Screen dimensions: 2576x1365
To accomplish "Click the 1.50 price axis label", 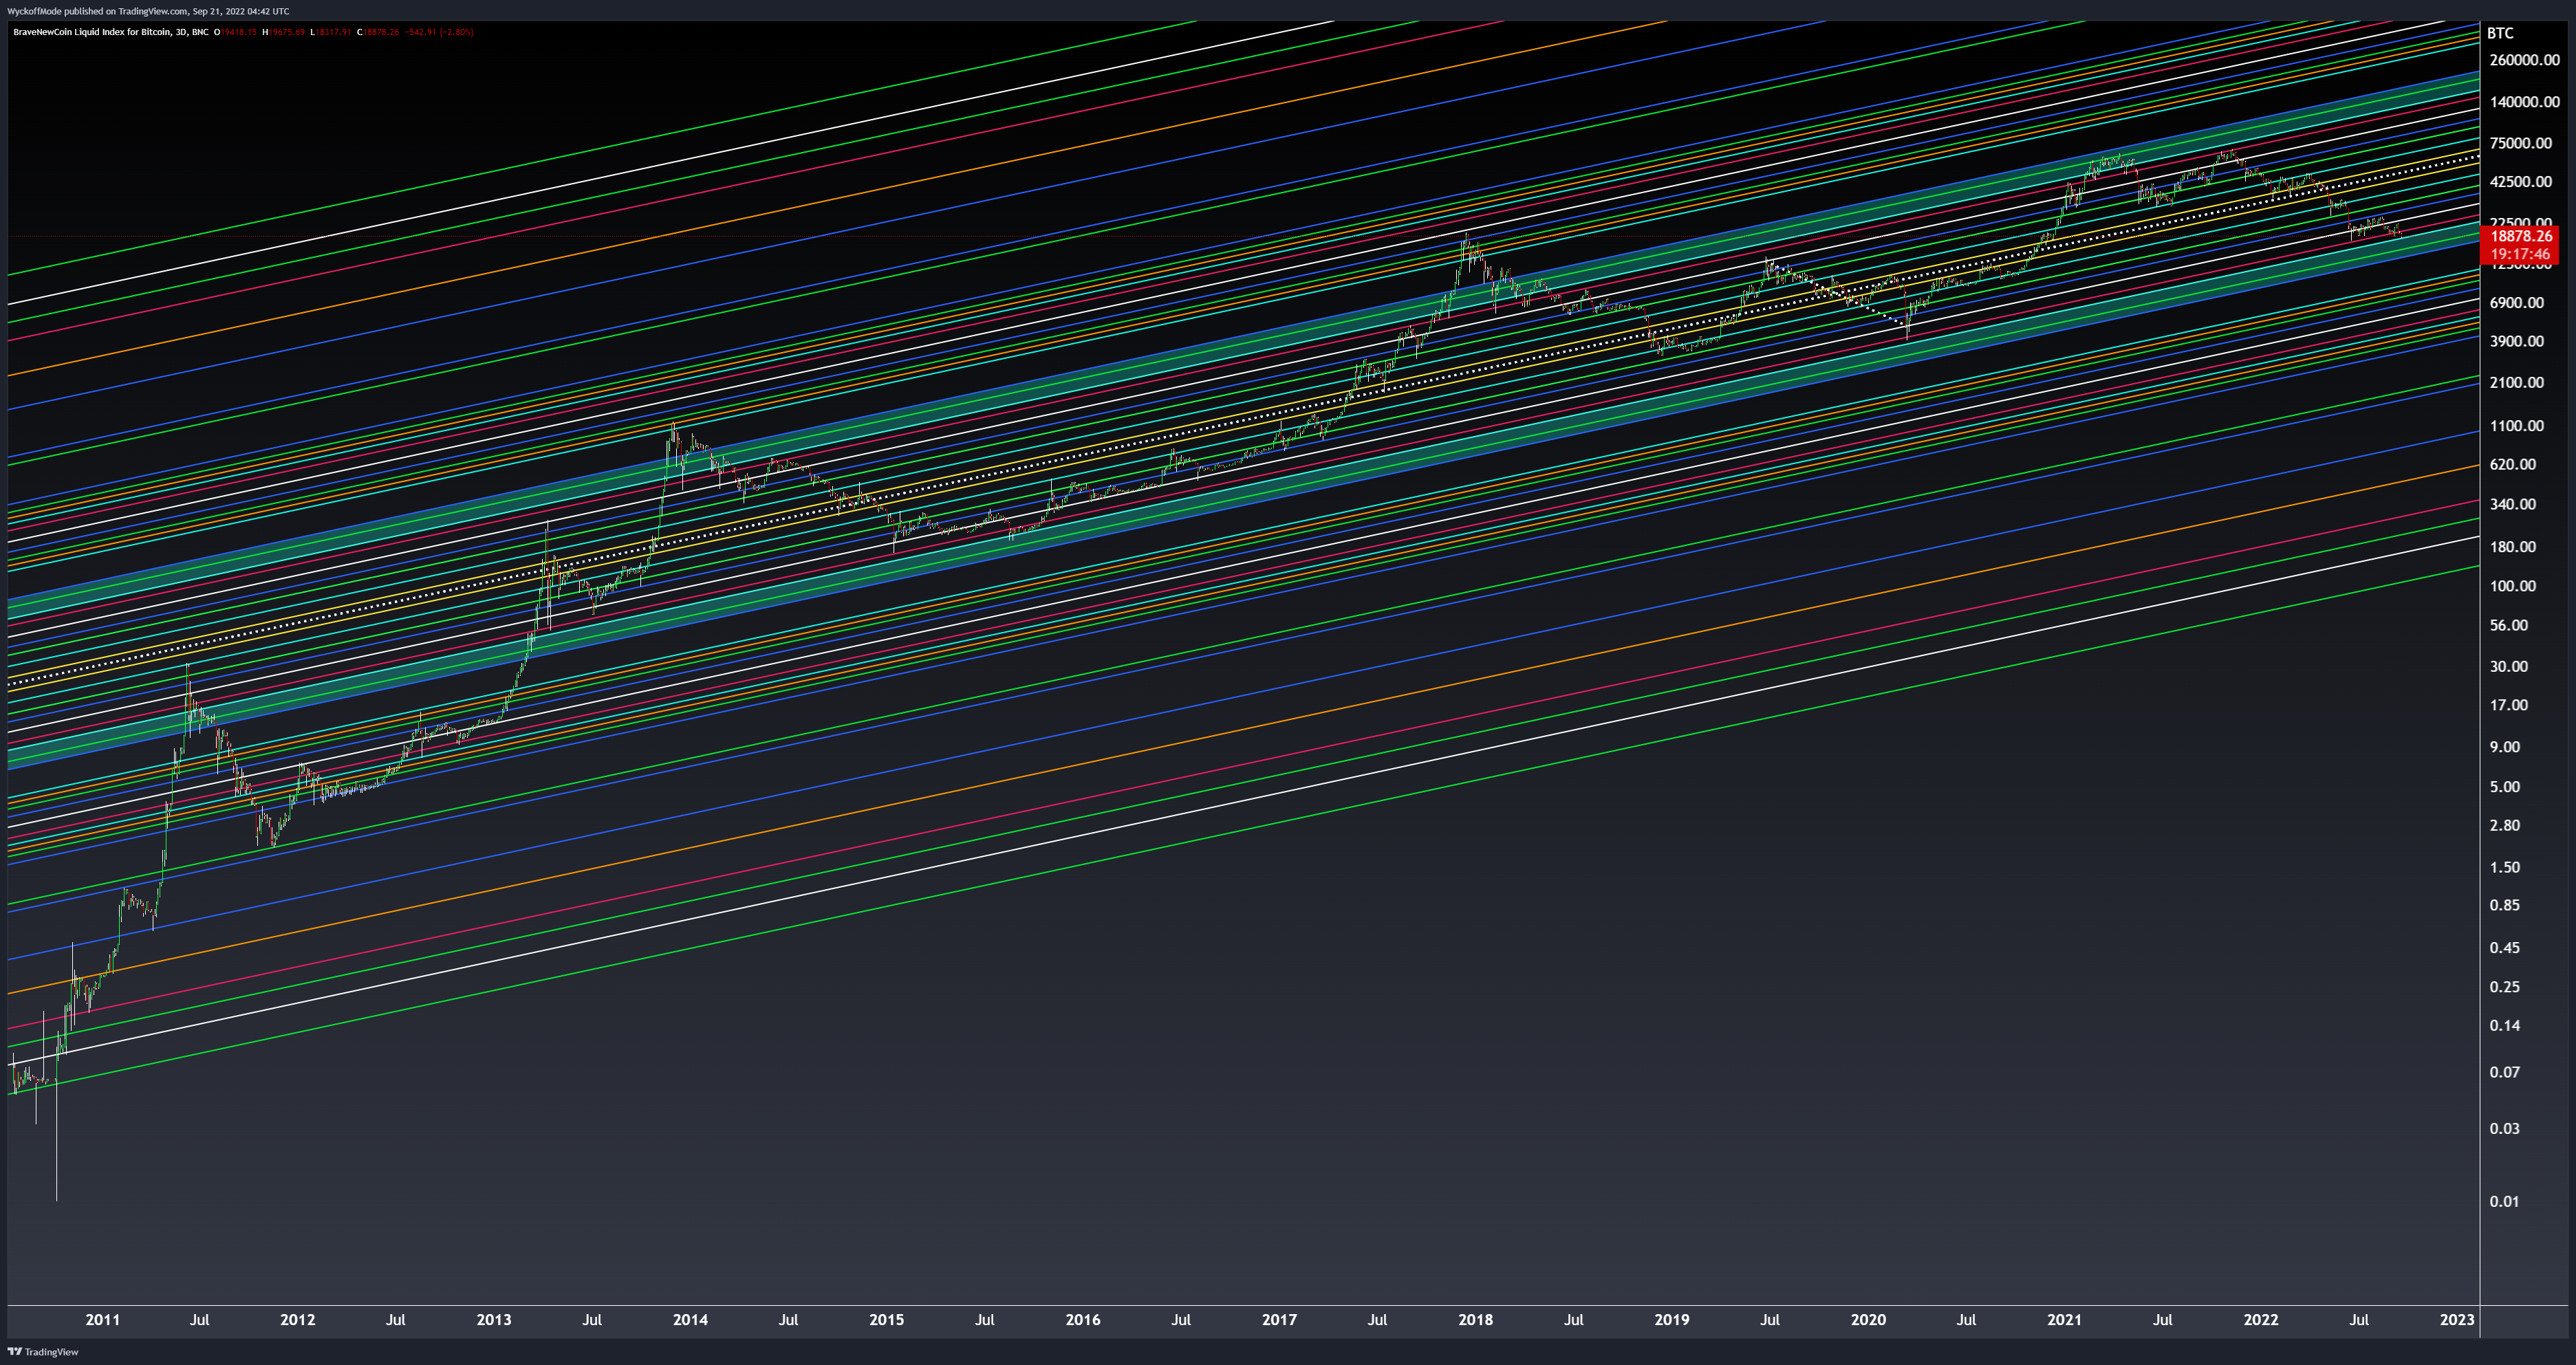I will (2504, 867).
